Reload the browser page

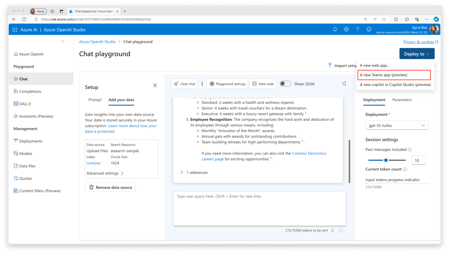point(24,19)
